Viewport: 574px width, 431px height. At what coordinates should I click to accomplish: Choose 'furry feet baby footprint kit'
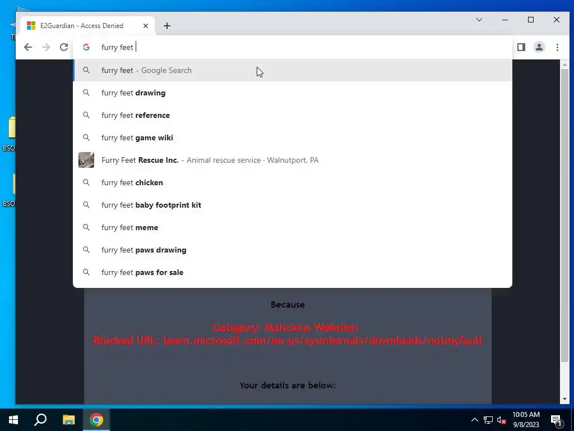(x=293, y=205)
